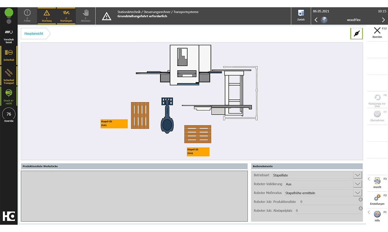Click the warning triangle beside the message
Screen dimensions: 388x232
coord(107,16)
